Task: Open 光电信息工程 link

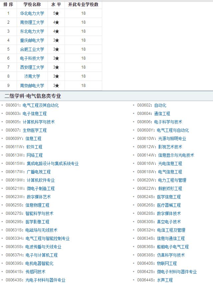Action: 170,164
